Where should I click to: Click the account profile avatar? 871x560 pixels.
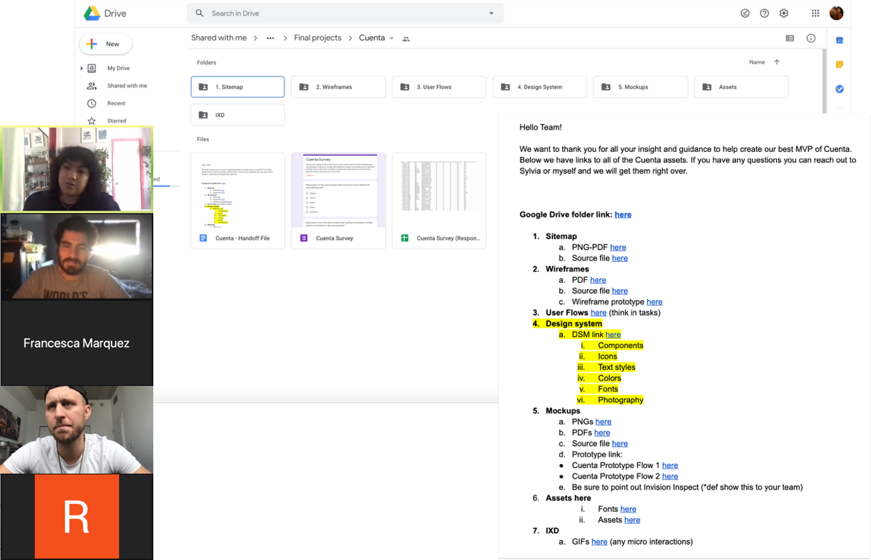837,13
